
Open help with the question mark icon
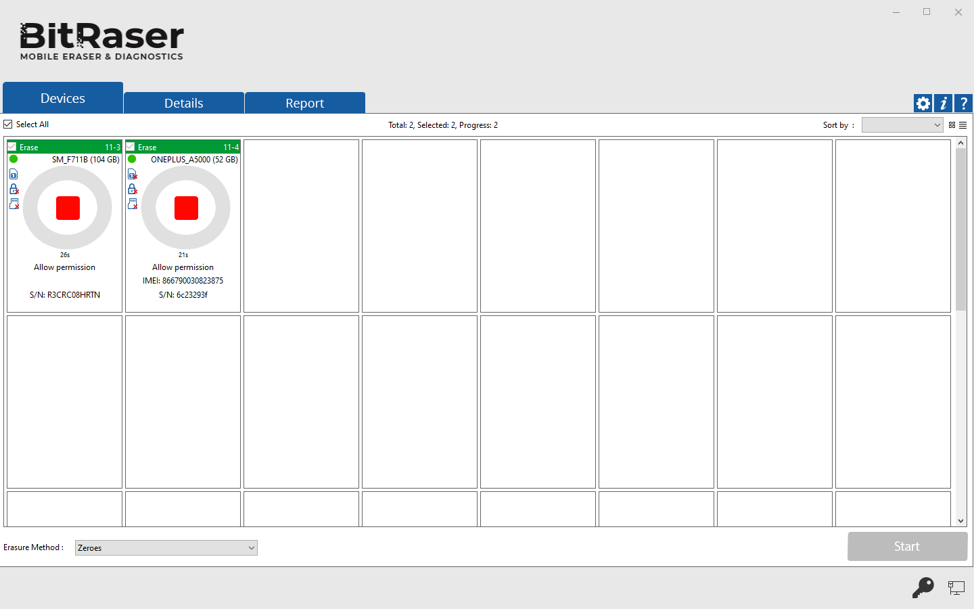pyautogui.click(x=963, y=104)
